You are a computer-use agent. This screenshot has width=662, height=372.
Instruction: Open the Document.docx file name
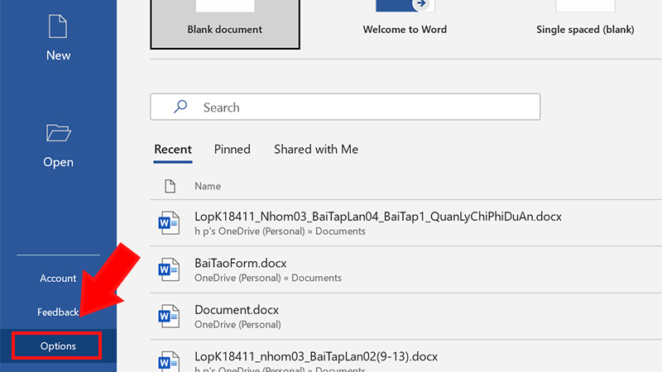pos(237,310)
